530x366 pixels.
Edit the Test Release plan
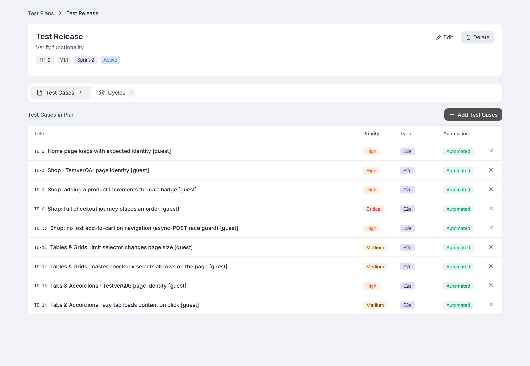click(445, 37)
